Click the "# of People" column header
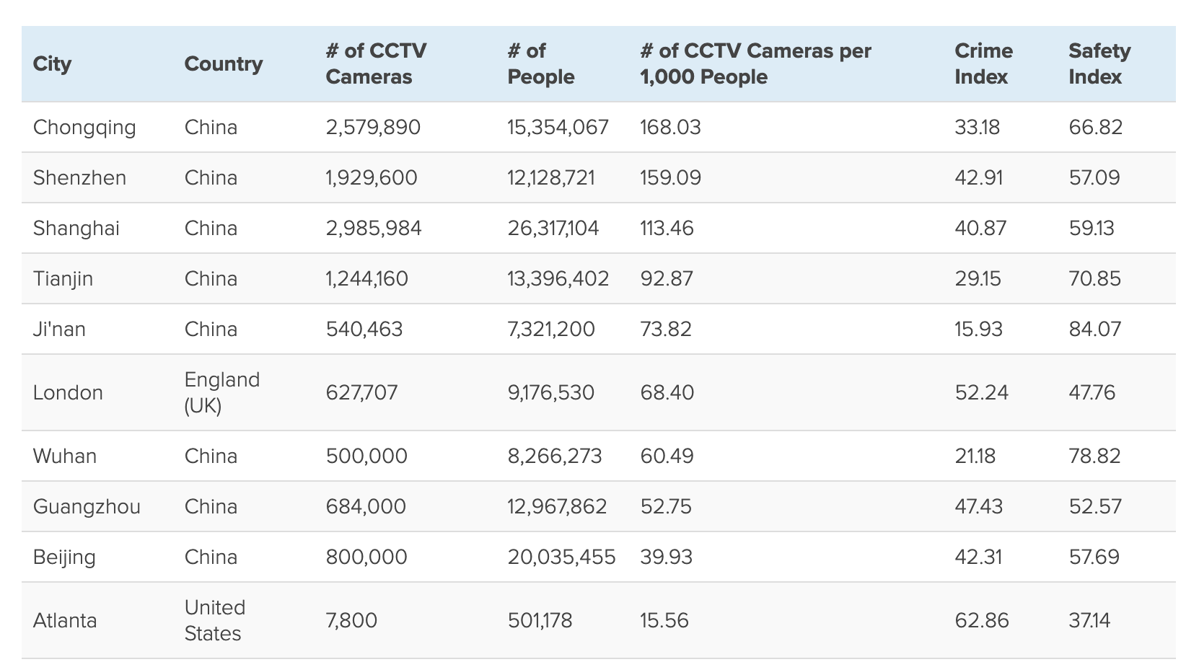This screenshot has width=1199, height=662. coord(541,64)
